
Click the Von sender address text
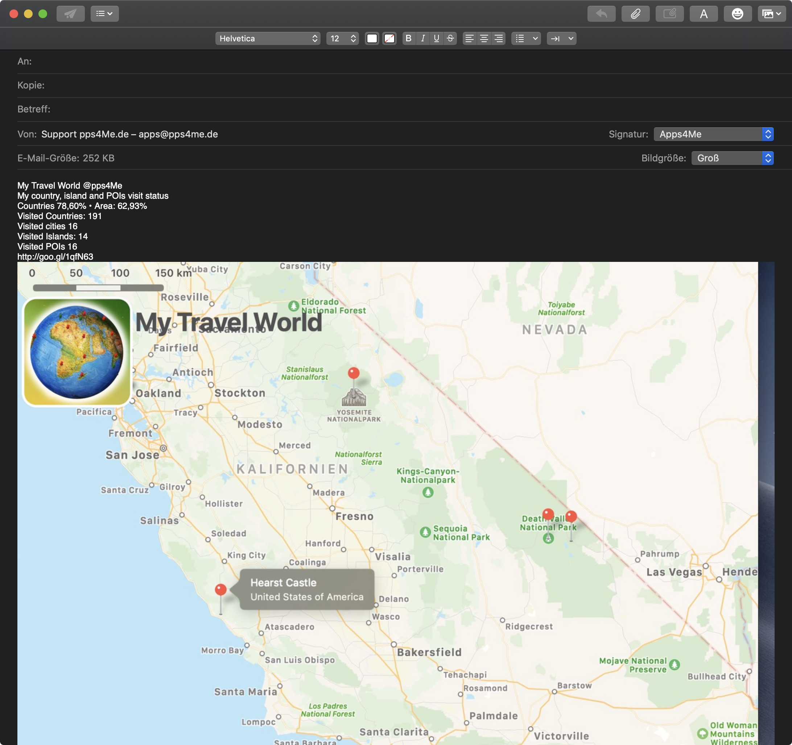[x=129, y=134]
